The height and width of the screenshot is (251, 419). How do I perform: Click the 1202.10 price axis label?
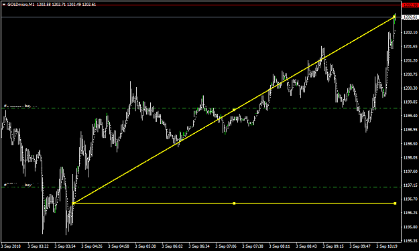click(410, 33)
